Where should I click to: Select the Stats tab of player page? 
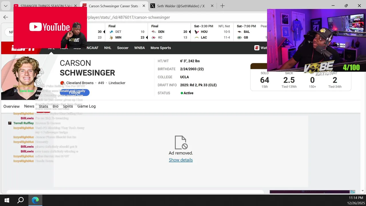click(x=43, y=106)
